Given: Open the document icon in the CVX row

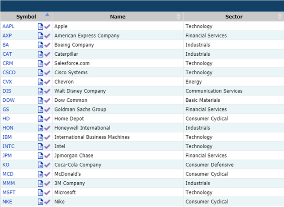Looking at the screenshot, I should (40, 82).
